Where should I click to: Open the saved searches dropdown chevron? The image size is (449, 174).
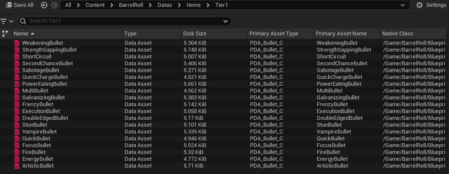[226, 21]
